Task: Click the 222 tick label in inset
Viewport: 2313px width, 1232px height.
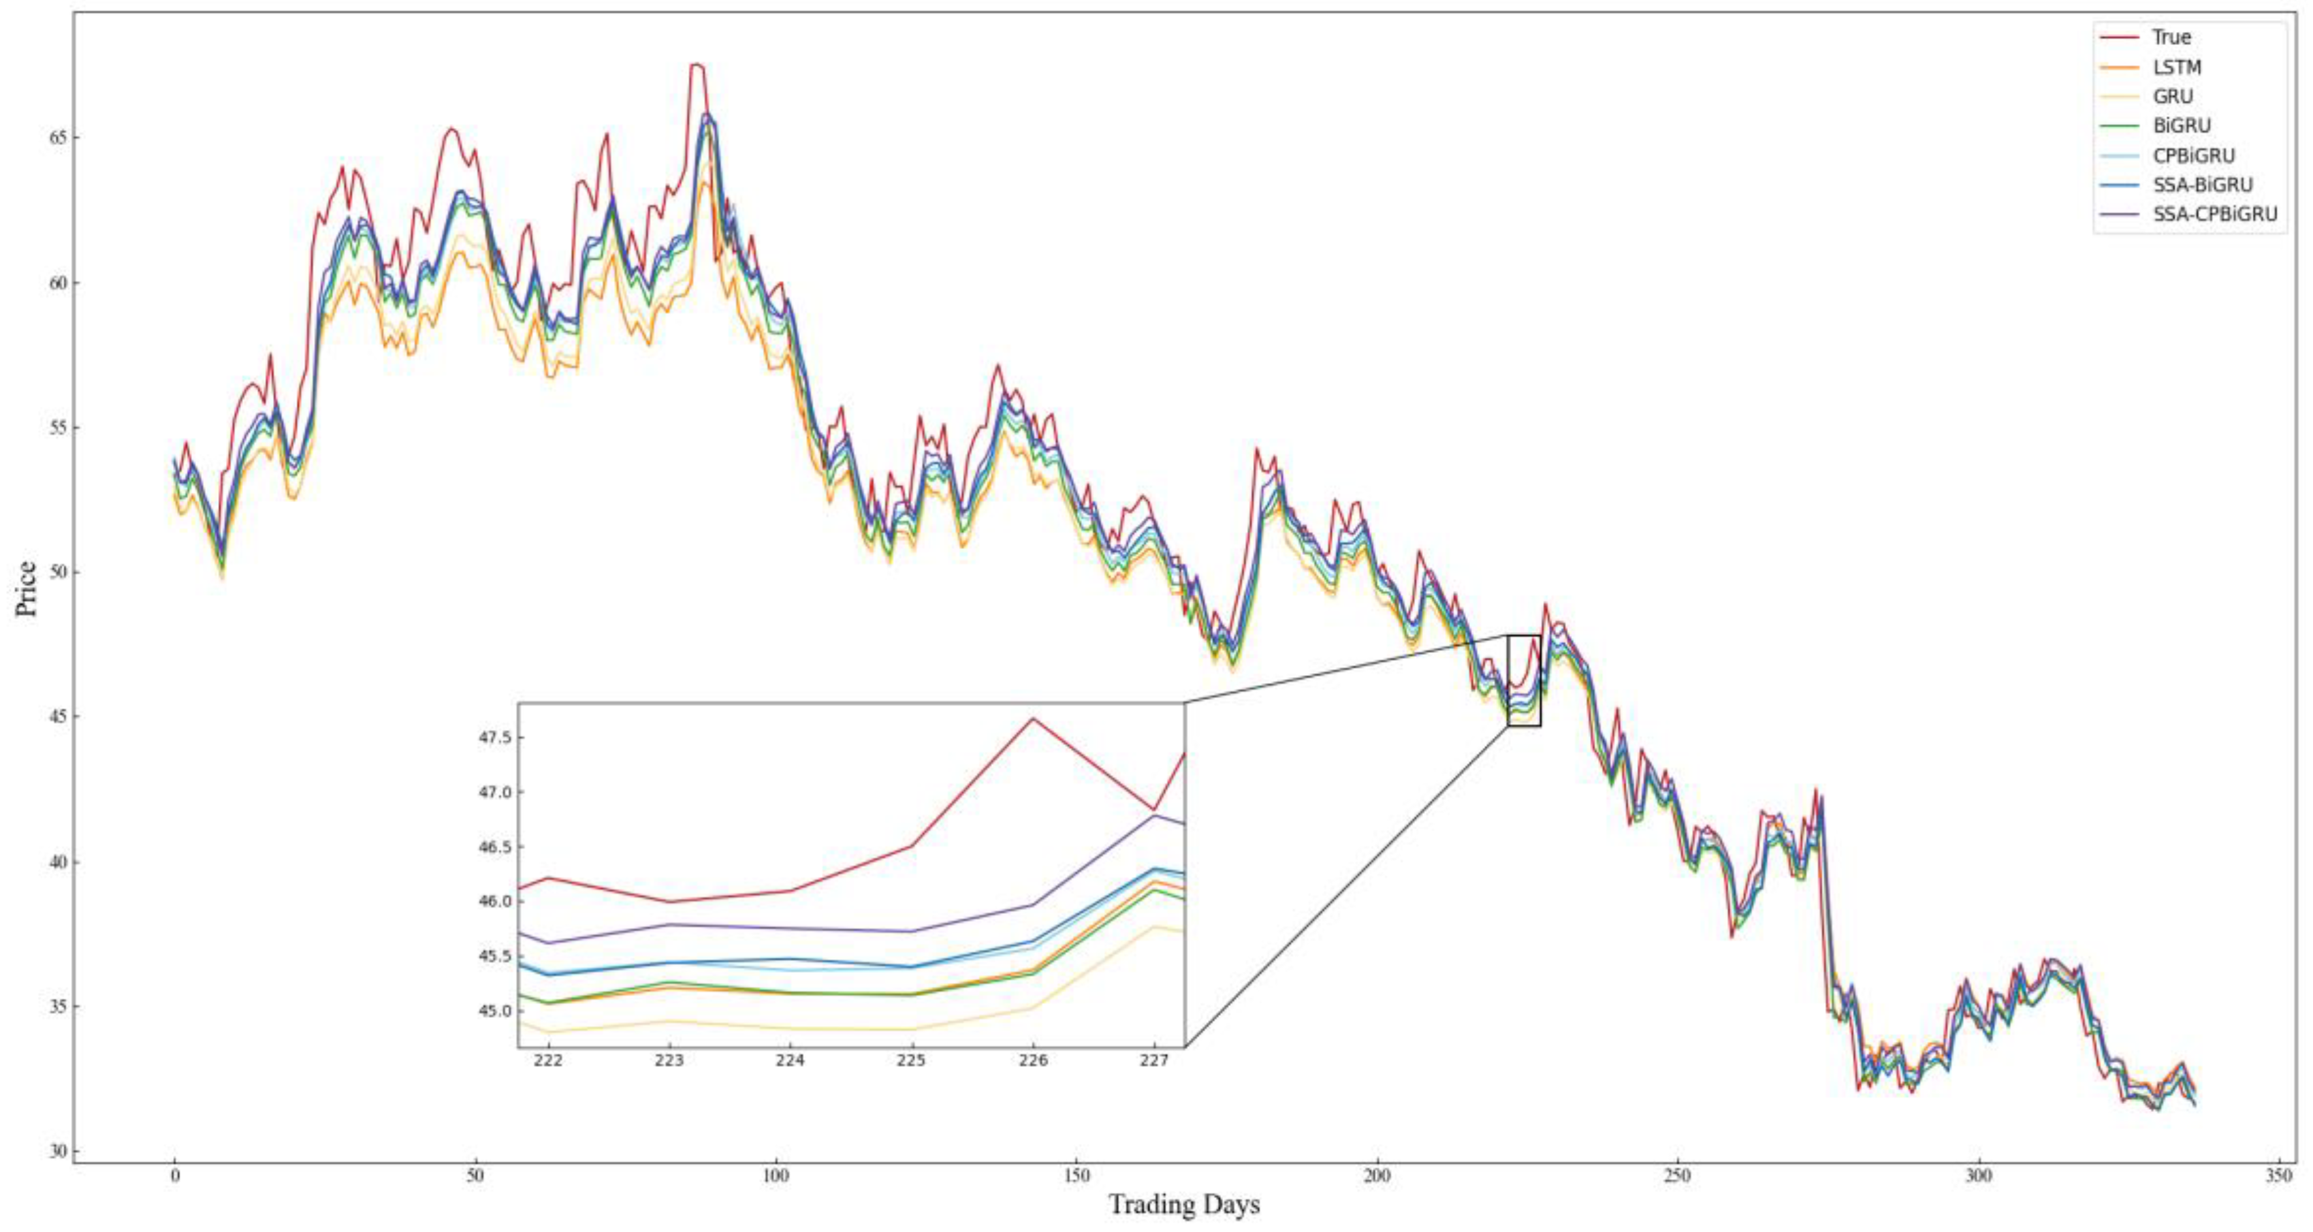Action: 548,1060
